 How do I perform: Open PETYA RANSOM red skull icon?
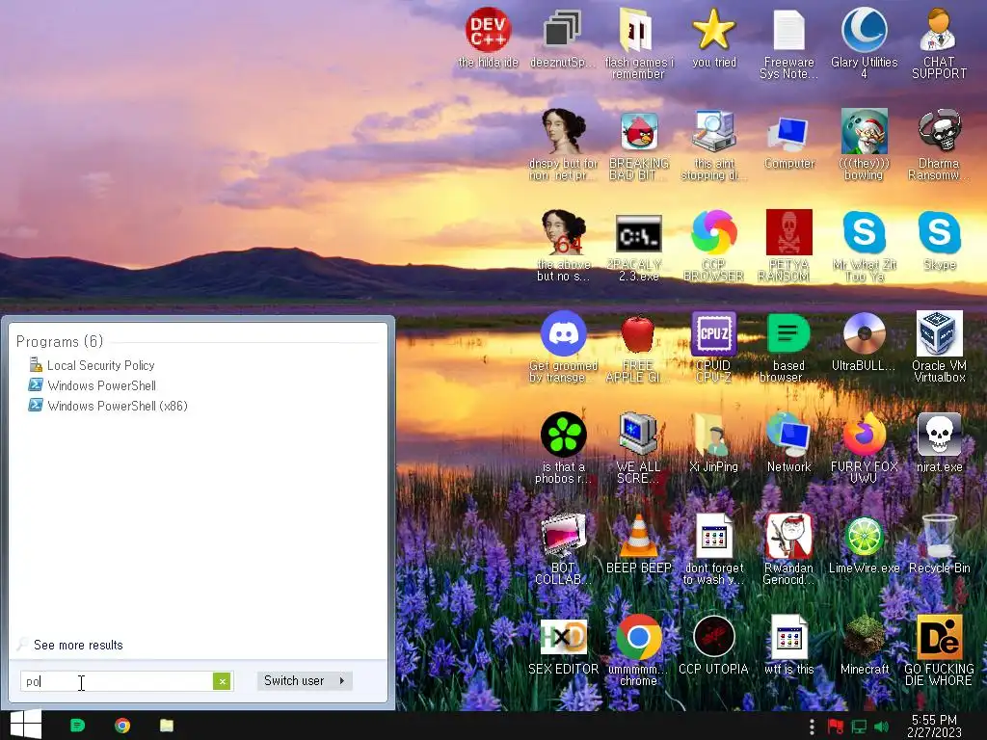pyautogui.click(x=788, y=233)
